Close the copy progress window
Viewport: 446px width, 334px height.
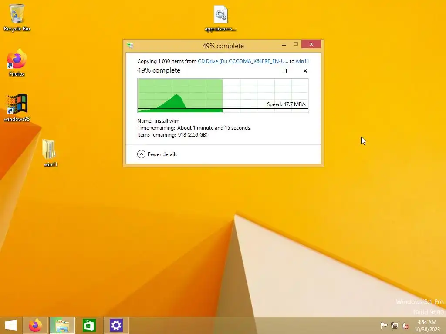click(x=311, y=44)
